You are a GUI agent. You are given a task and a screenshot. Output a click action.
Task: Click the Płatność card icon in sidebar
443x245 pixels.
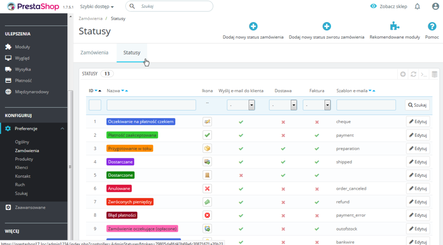[8, 80]
